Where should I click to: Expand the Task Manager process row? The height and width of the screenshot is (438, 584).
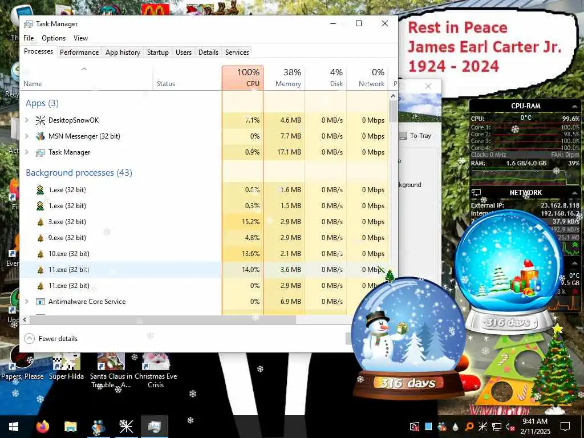pos(26,152)
